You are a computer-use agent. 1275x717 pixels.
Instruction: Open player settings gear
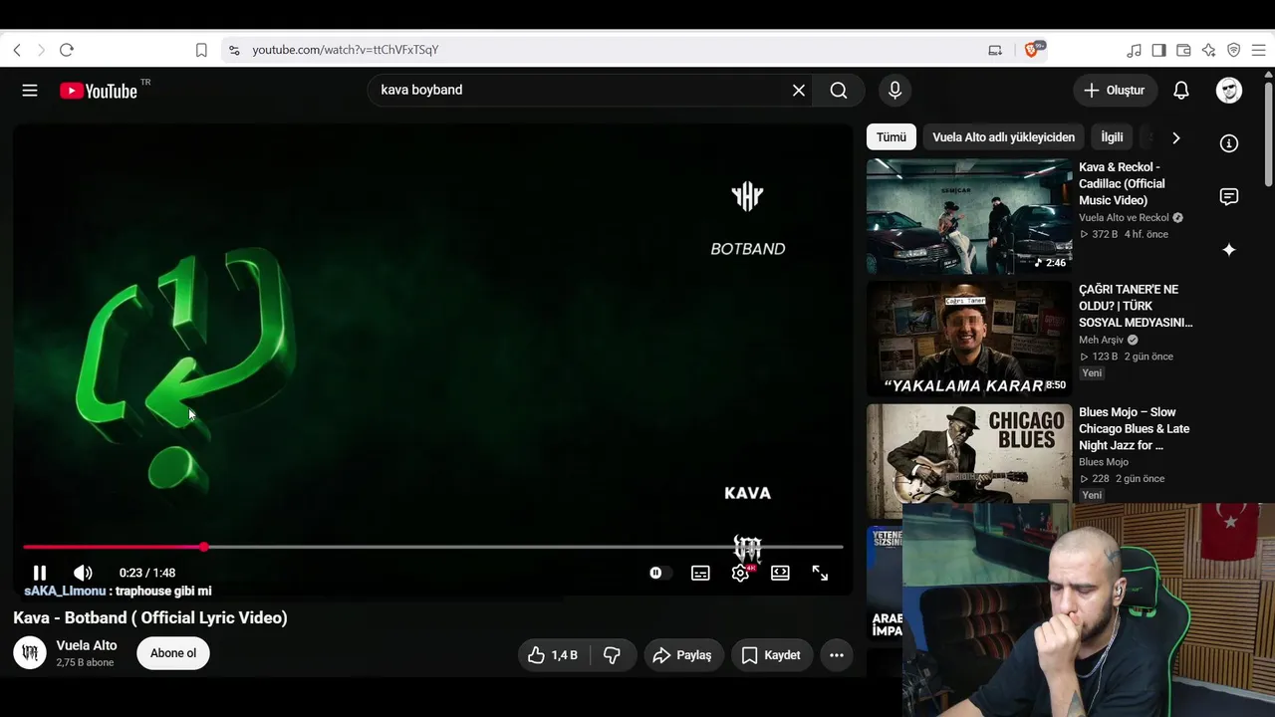[740, 573]
